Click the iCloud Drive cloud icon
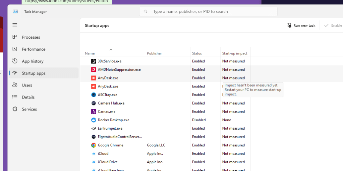343x171 pixels. click(94, 162)
